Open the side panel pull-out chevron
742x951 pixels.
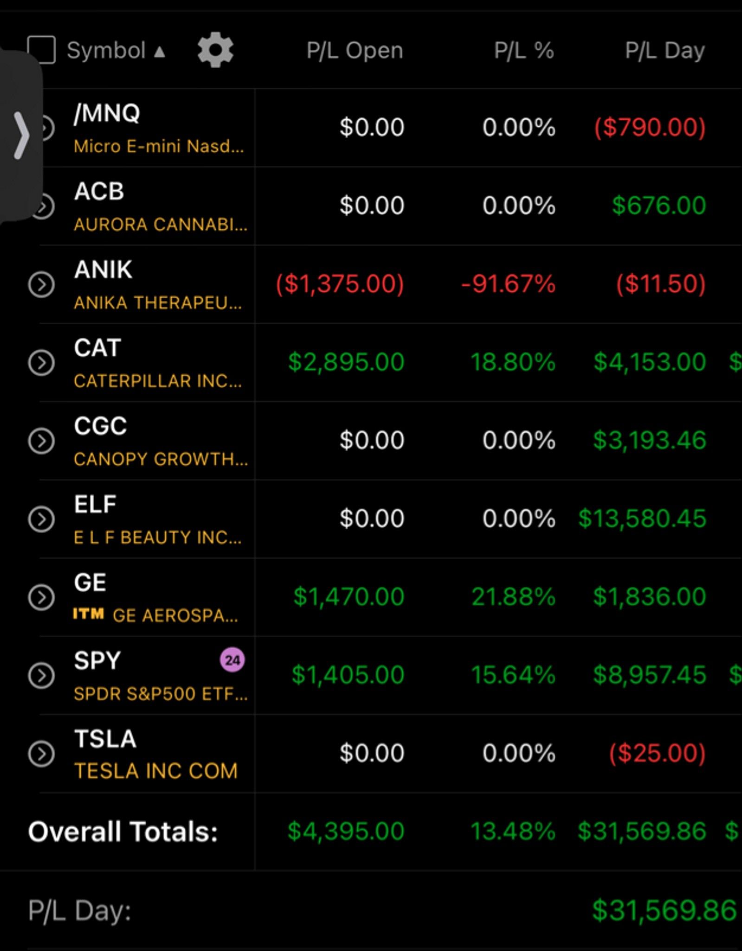pyautogui.click(x=21, y=136)
